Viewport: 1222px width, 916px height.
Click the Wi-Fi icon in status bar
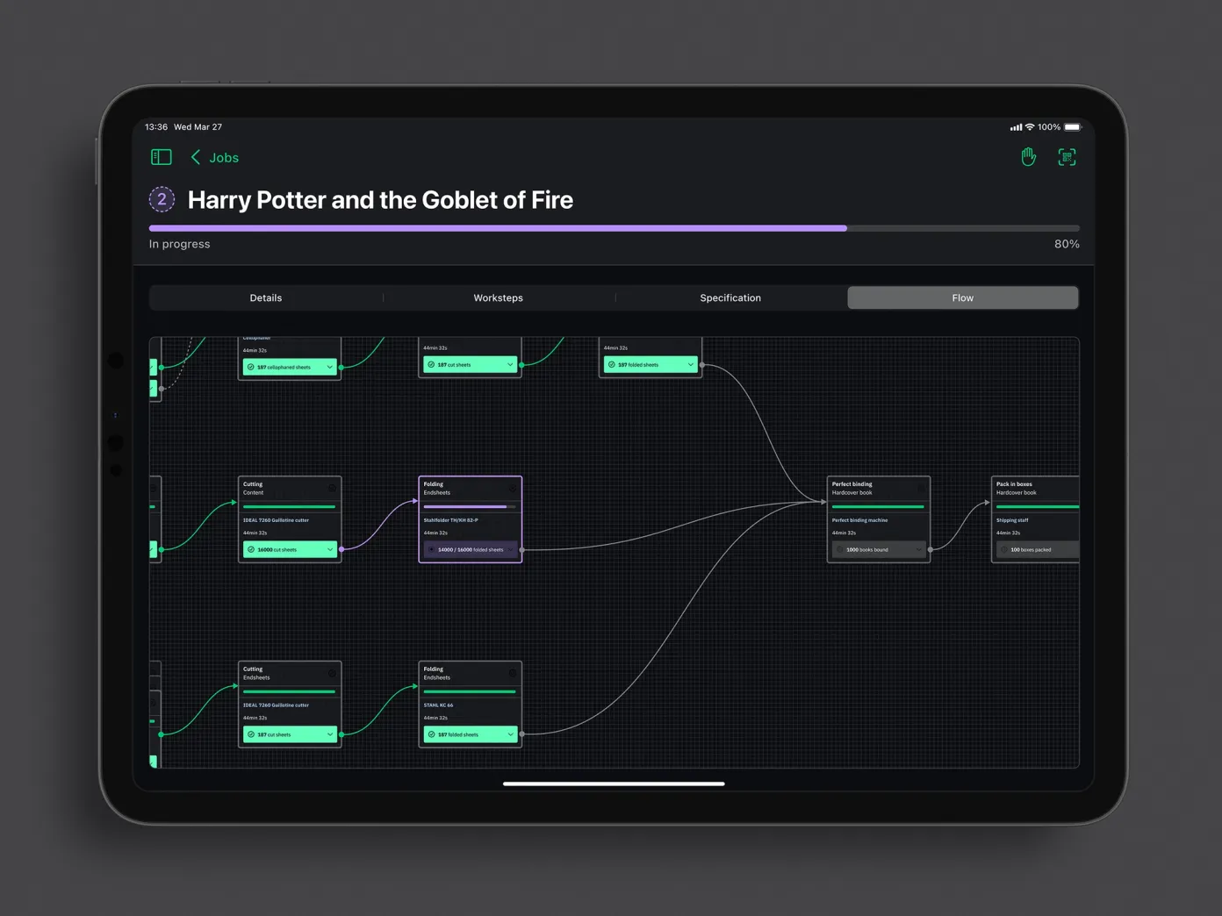pyautogui.click(x=1030, y=127)
